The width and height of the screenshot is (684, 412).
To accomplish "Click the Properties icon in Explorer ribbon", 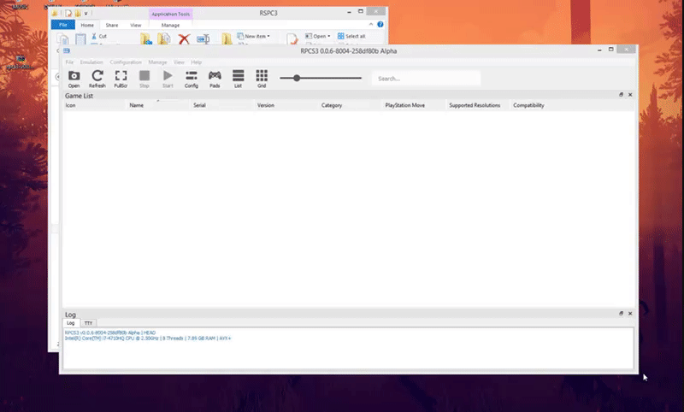I will pyautogui.click(x=292, y=38).
